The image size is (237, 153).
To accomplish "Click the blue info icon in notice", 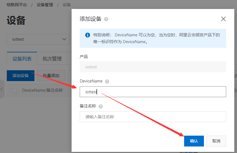I will point(87,35).
